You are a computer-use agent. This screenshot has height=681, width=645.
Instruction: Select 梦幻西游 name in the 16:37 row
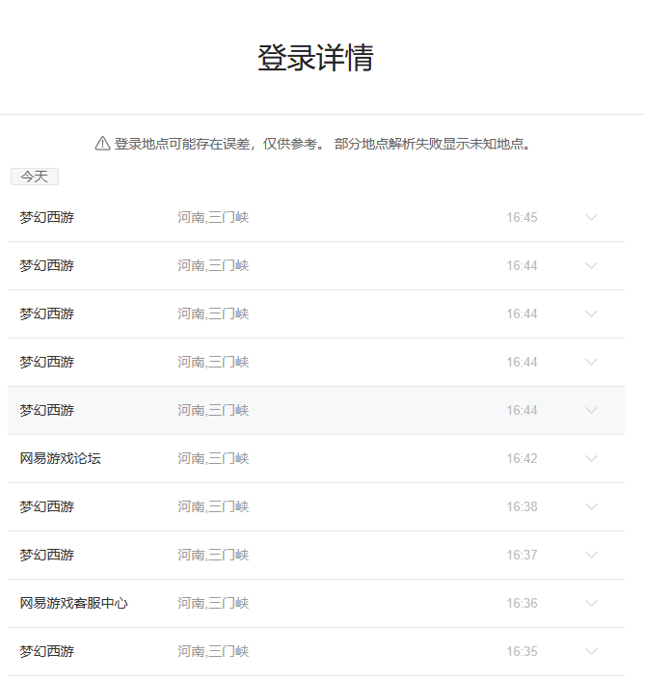(47, 555)
